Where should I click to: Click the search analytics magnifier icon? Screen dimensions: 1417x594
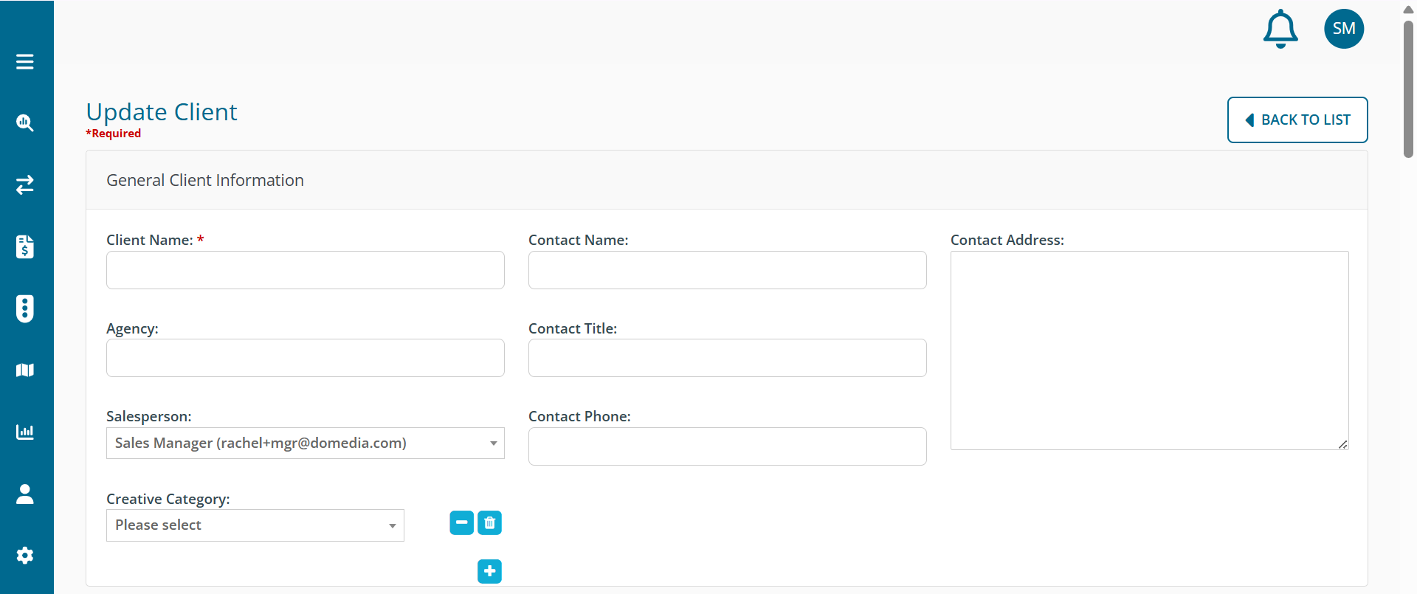[25, 123]
